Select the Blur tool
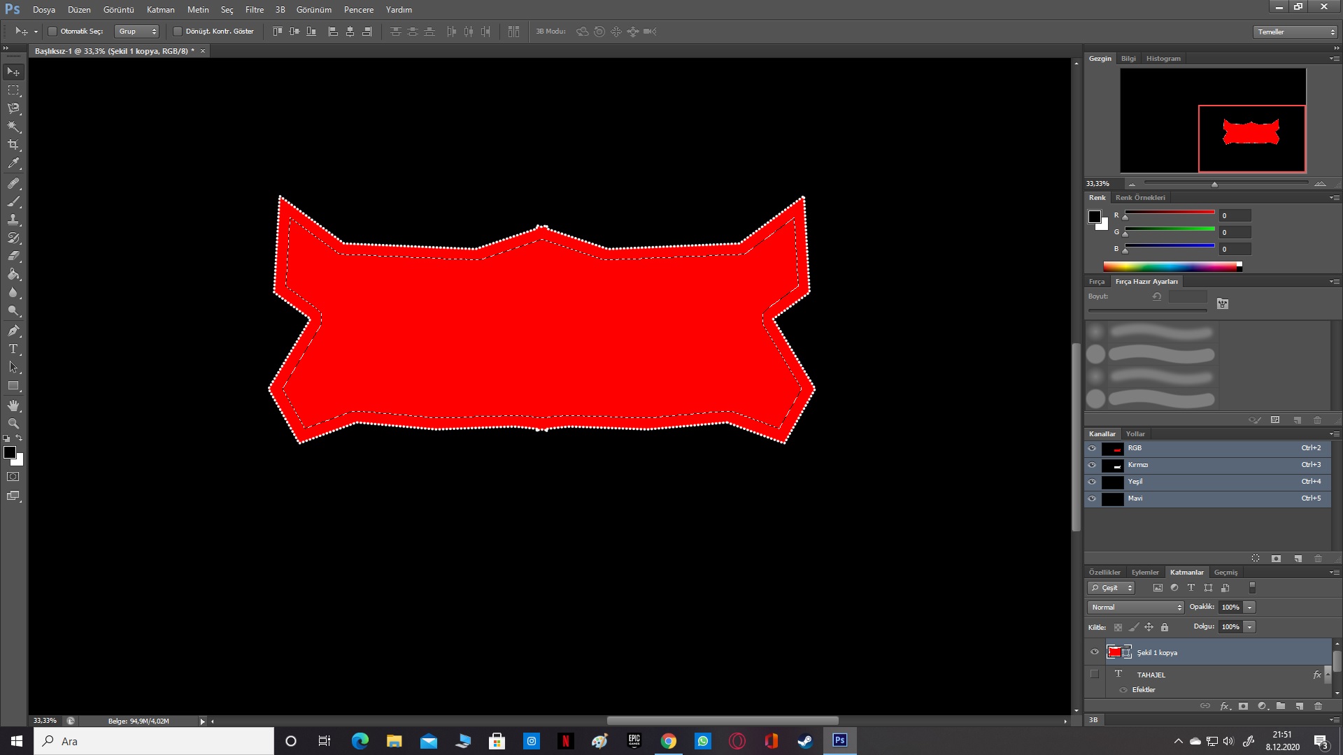Screen dimensions: 1343x755 click(13, 292)
